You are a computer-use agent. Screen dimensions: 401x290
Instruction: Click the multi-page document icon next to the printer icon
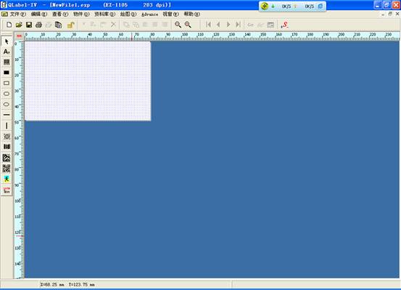pos(59,25)
